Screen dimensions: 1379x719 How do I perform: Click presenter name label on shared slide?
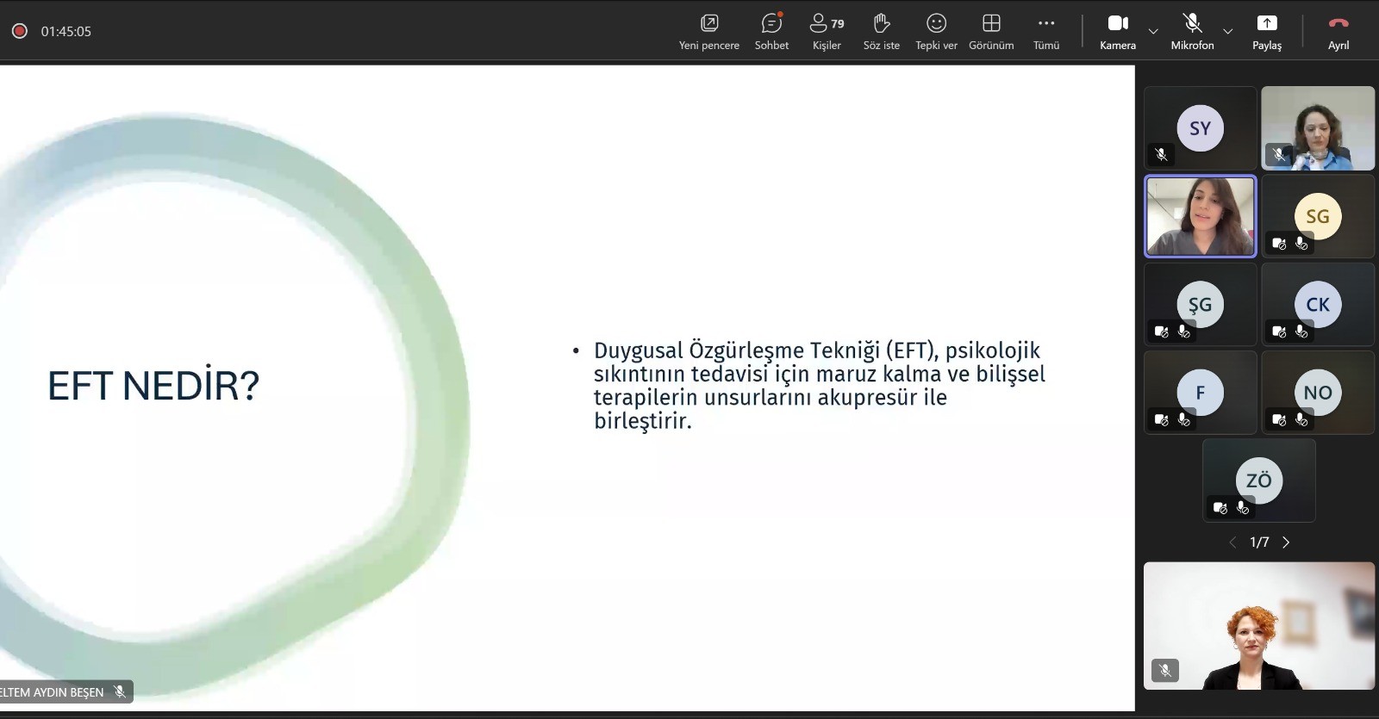[53, 692]
